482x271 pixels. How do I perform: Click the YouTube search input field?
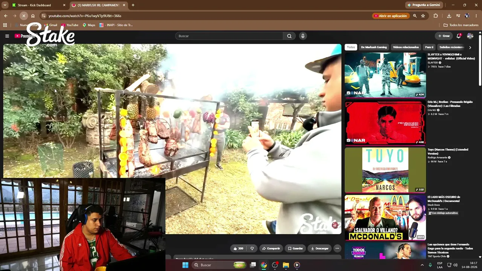coord(229,36)
